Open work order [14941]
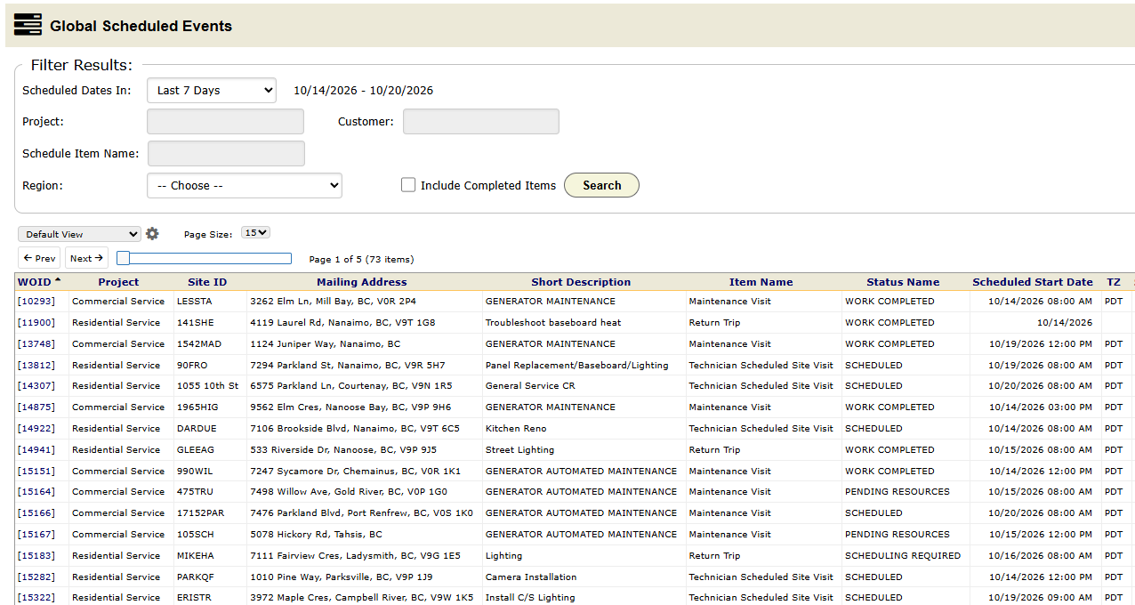 click(x=36, y=449)
